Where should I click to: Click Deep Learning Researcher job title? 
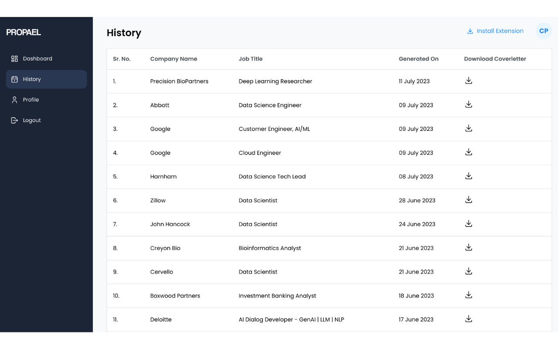(x=275, y=81)
